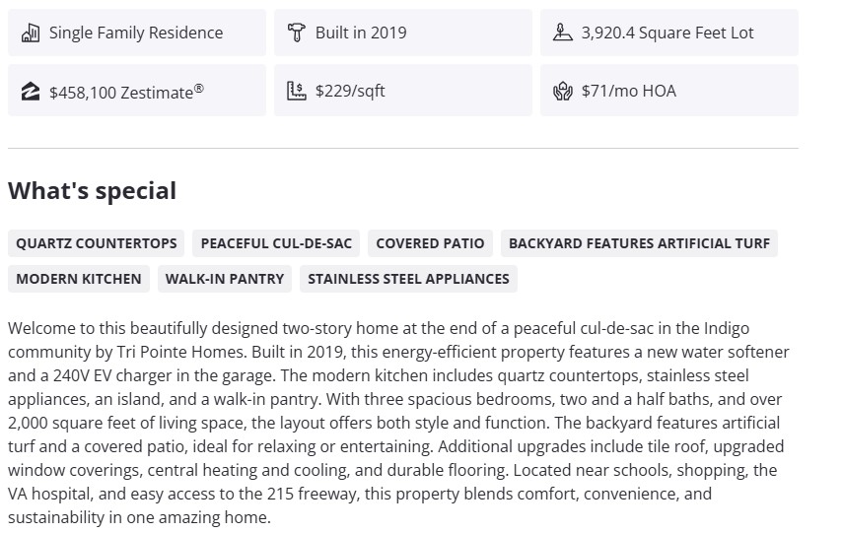Click the price per sqft ruler icon
The height and width of the screenshot is (533, 843).
[x=296, y=92]
